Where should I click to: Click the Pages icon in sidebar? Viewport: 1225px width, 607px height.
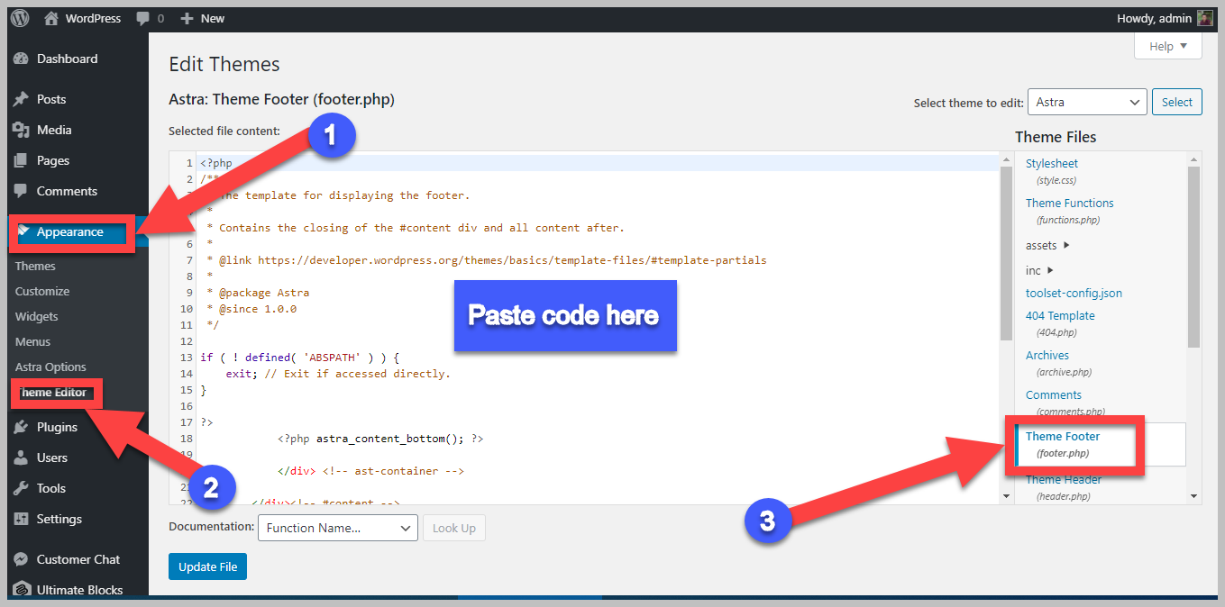[21, 160]
